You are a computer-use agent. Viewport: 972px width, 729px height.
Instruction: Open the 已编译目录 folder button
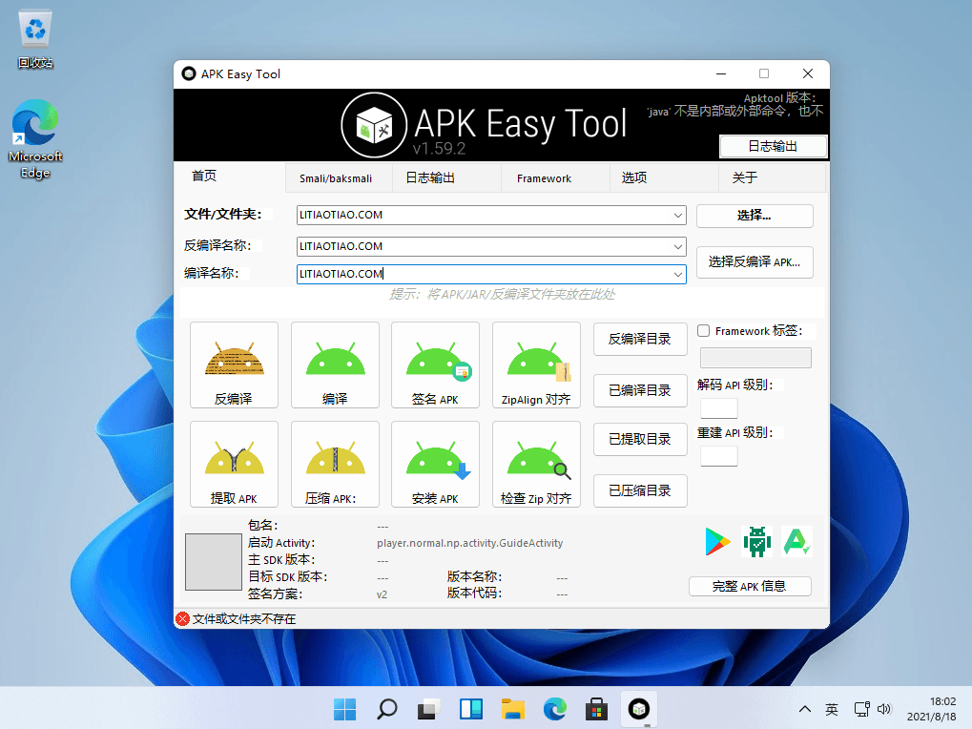(x=640, y=390)
